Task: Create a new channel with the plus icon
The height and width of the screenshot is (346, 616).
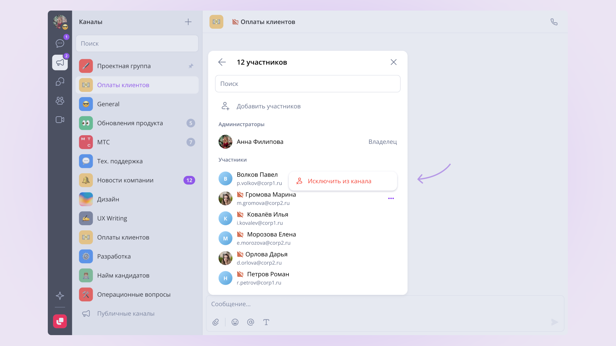Action: point(188,22)
